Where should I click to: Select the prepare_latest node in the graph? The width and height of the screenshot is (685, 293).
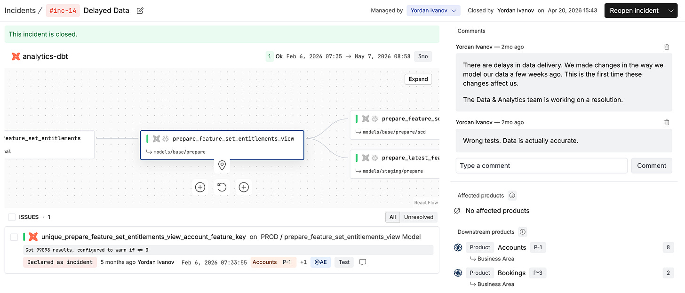[x=395, y=164]
